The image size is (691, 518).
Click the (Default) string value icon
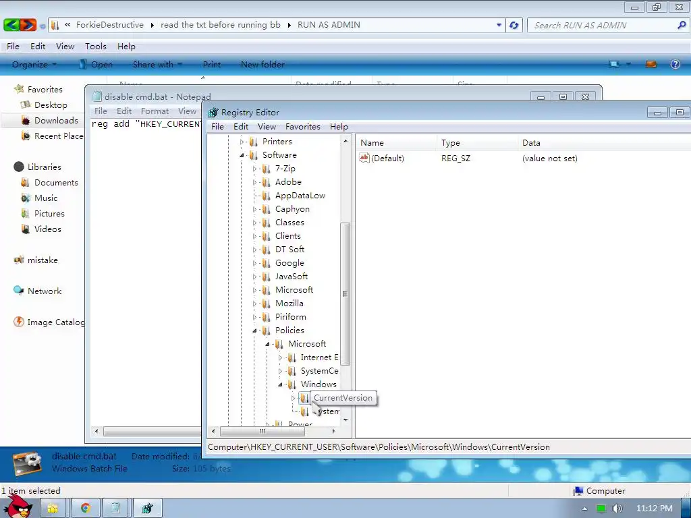[364, 158]
